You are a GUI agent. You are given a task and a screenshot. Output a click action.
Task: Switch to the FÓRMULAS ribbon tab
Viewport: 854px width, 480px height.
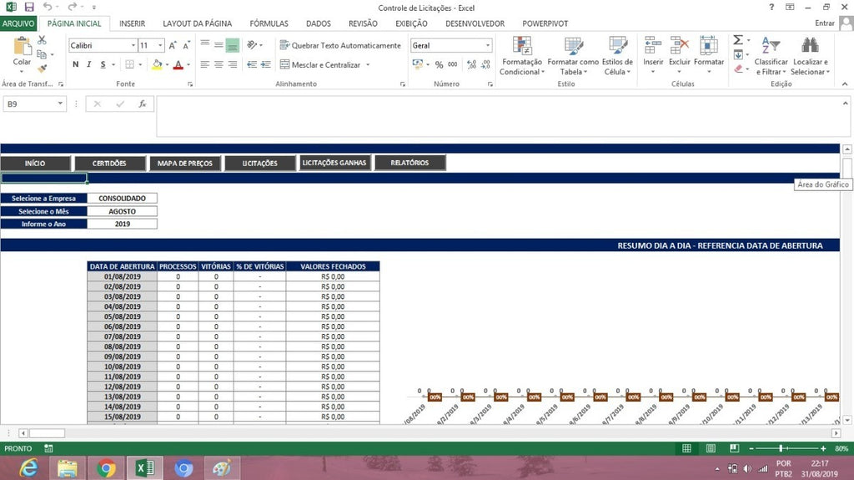269,23
